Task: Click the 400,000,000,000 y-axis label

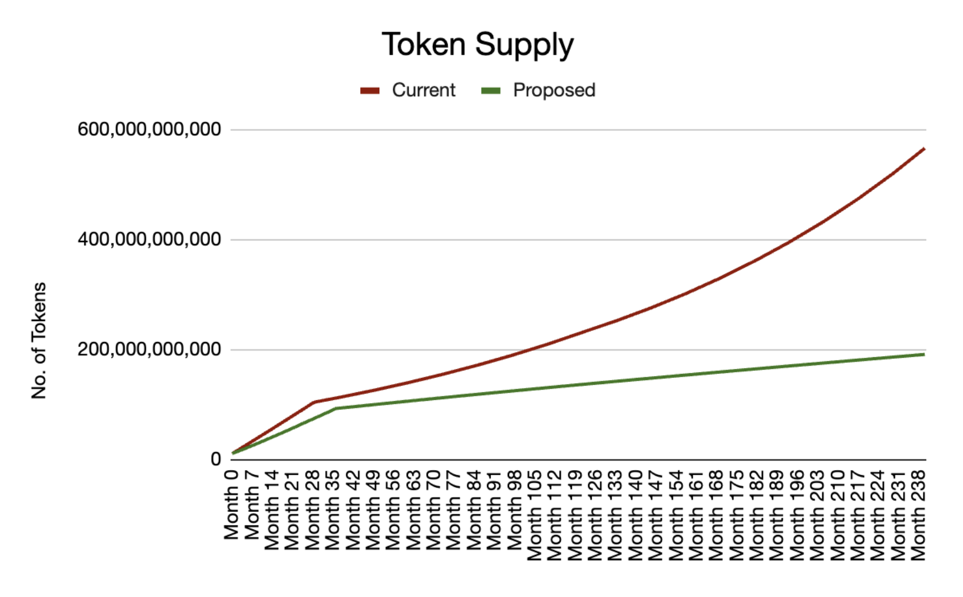Action: click(x=149, y=239)
